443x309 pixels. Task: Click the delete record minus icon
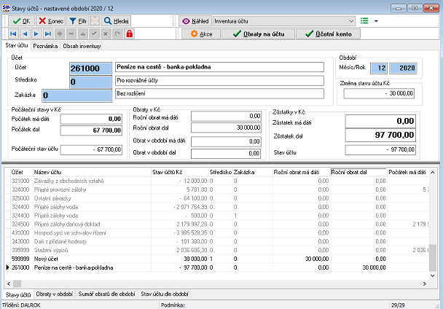point(71,34)
